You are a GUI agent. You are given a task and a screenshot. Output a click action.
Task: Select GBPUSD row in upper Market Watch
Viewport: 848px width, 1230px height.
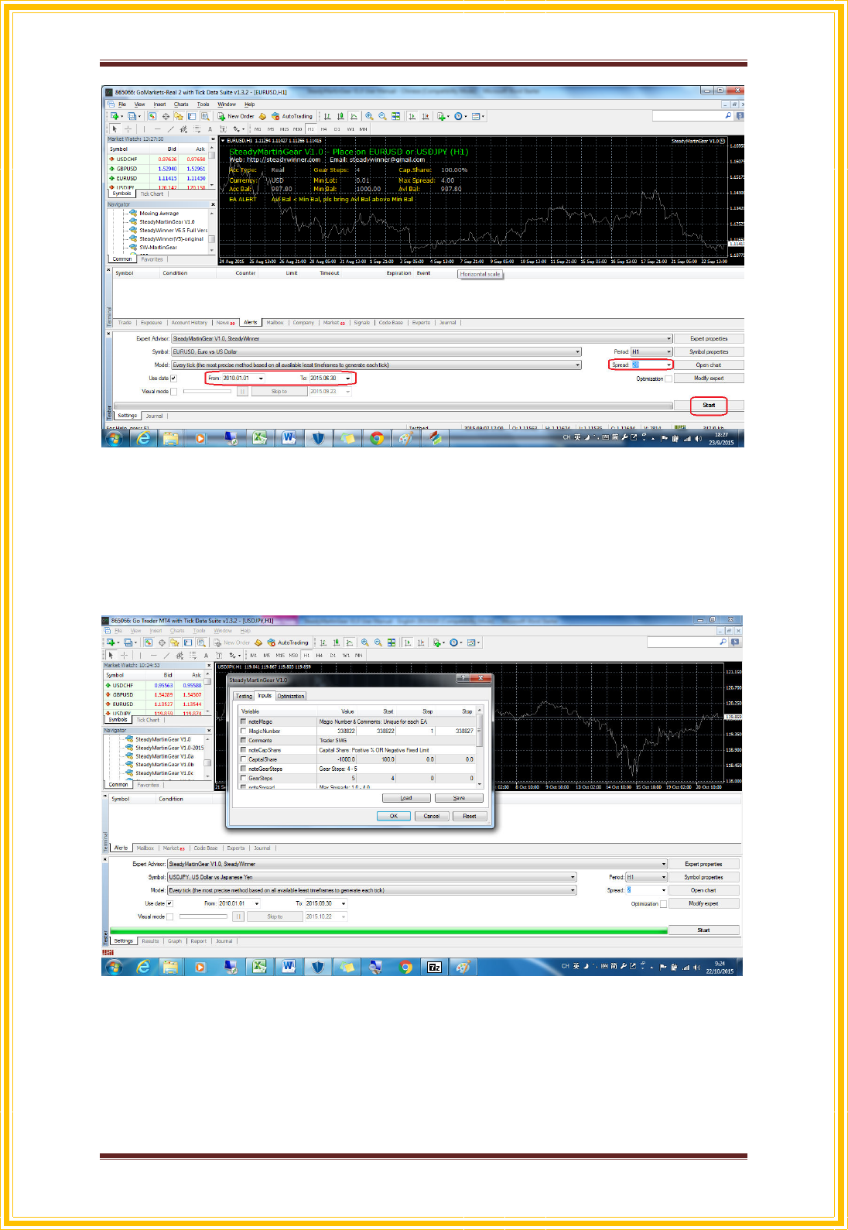[159, 169]
